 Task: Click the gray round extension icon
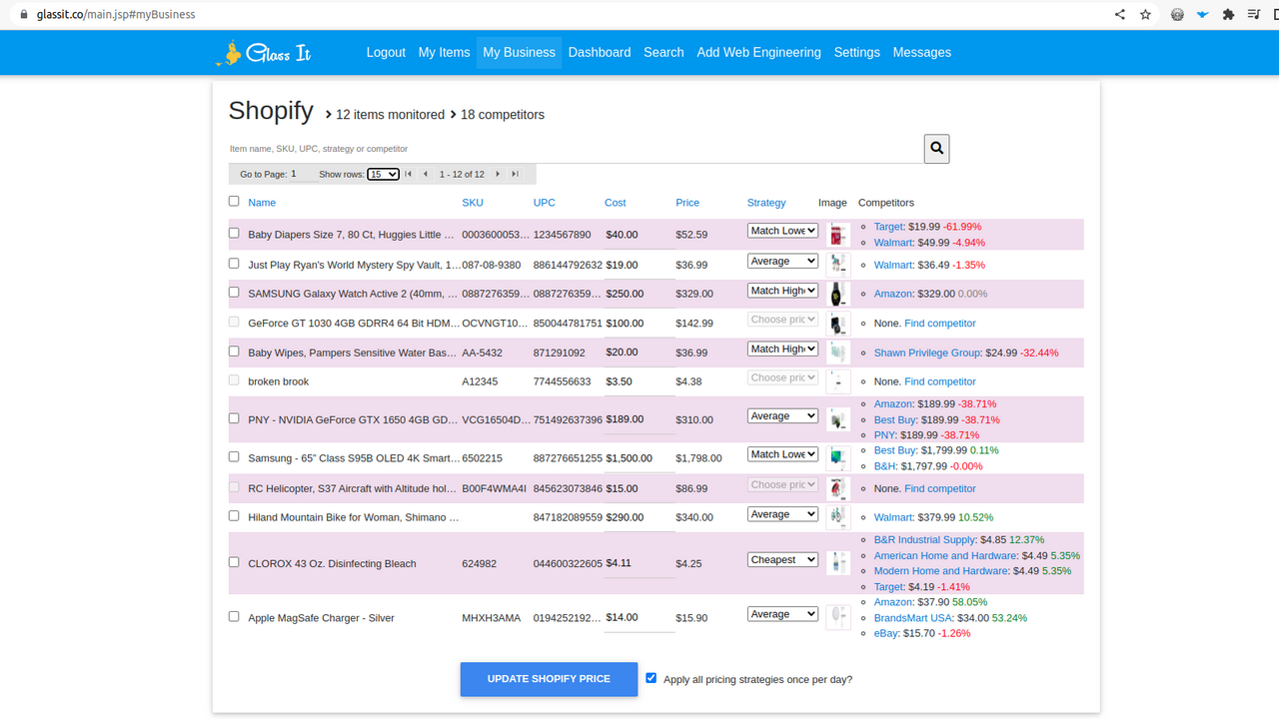click(x=1177, y=15)
